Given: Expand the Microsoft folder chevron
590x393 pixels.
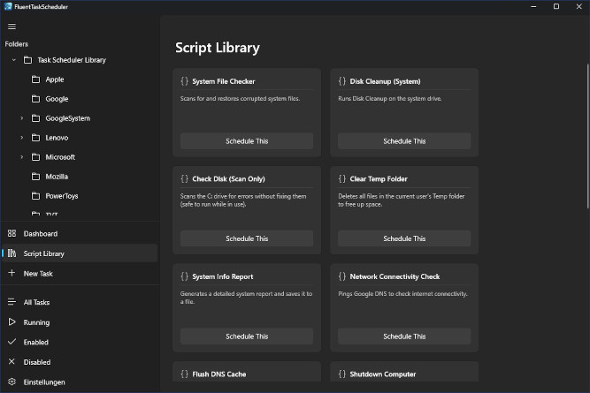Looking at the screenshot, I should tap(22, 157).
